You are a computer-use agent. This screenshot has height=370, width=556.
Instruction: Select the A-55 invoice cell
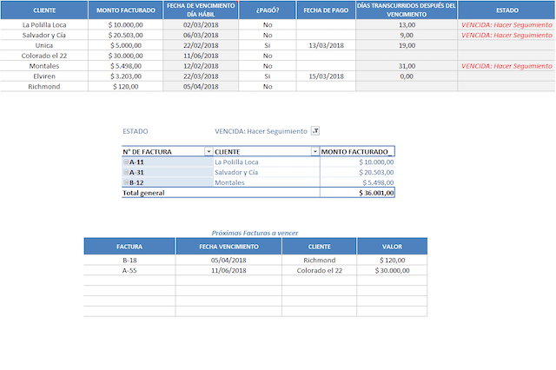point(129,270)
